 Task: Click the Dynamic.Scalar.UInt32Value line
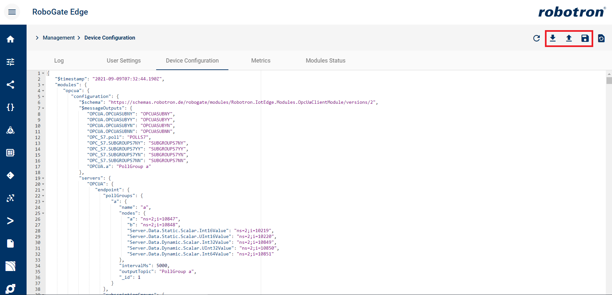(x=203, y=248)
